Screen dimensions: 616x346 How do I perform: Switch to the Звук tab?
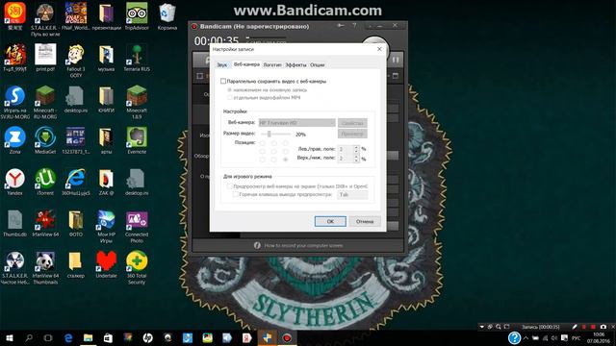point(222,64)
